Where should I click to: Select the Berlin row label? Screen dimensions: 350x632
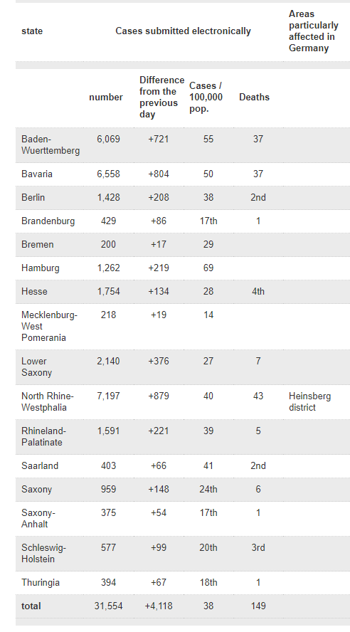(33, 198)
